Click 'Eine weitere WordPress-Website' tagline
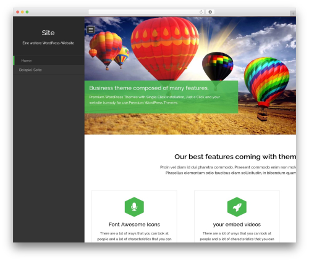 pos(48,43)
